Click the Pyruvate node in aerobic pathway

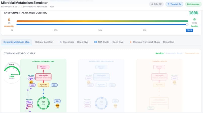coord(43,85)
